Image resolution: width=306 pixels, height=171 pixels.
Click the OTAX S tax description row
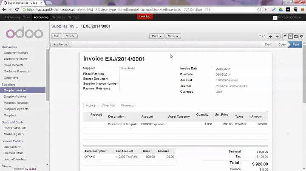pyautogui.click(x=129, y=157)
